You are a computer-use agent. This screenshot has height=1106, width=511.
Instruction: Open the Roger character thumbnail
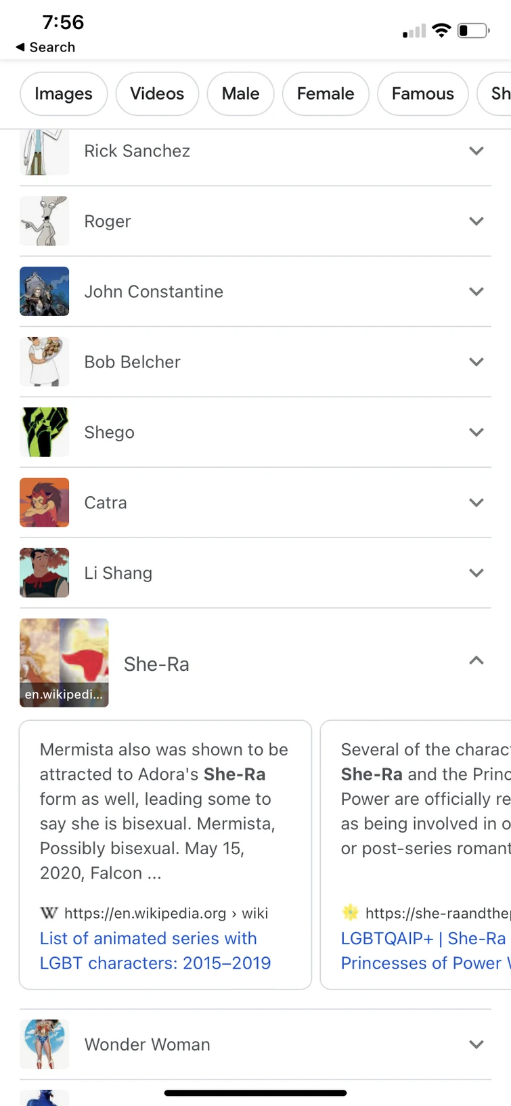(45, 221)
